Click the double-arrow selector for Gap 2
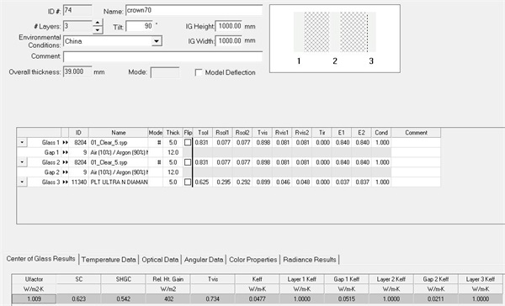Viewport: 505px width, 306px height. click(x=65, y=172)
